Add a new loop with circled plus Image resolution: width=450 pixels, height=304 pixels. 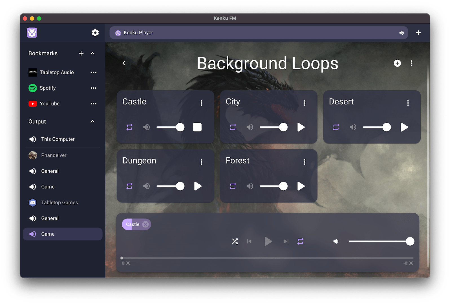click(397, 63)
